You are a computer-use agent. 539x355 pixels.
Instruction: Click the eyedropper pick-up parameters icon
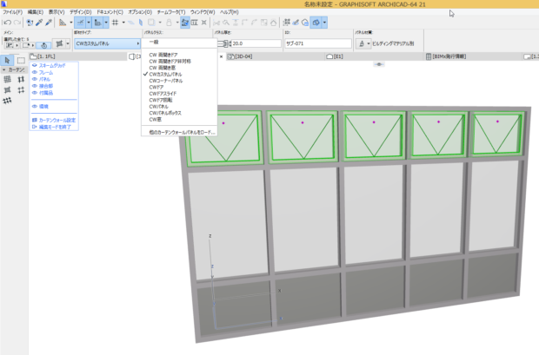41,22
